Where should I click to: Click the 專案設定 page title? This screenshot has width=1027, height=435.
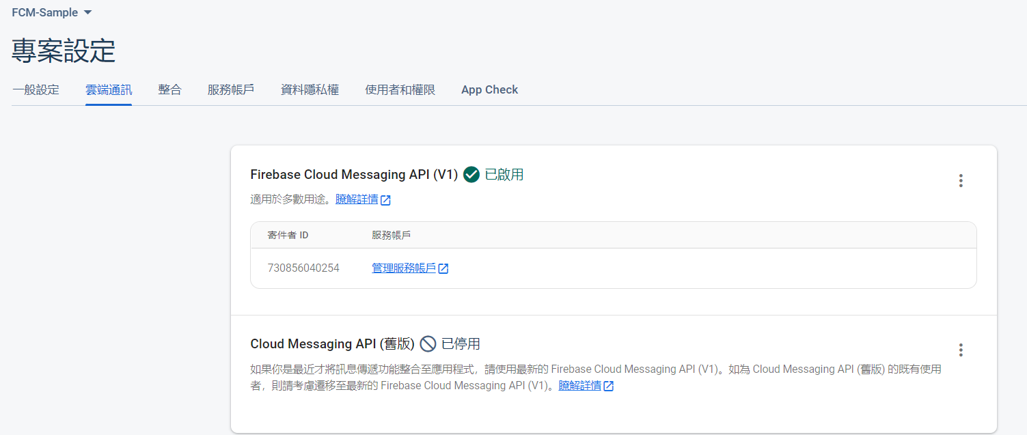click(64, 51)
